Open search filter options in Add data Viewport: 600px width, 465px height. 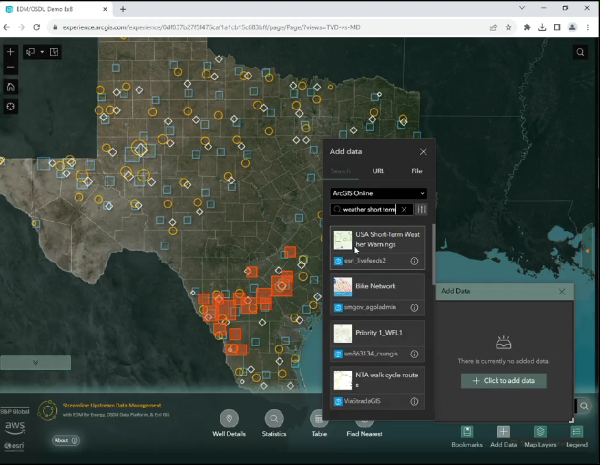tap(421, 210)
